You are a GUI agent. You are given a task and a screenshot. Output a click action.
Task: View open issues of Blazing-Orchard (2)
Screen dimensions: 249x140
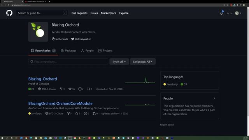pyautogui.click(x=81, y=89)
